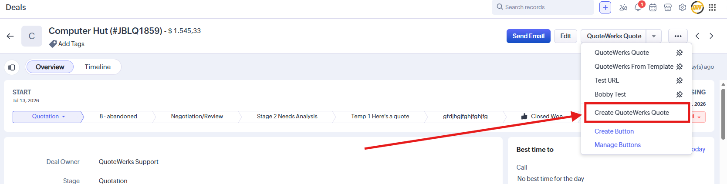Toggle pin for QuoteWerks From Template
The height and width of the screenshot is (184, 727).
point(679,67)
